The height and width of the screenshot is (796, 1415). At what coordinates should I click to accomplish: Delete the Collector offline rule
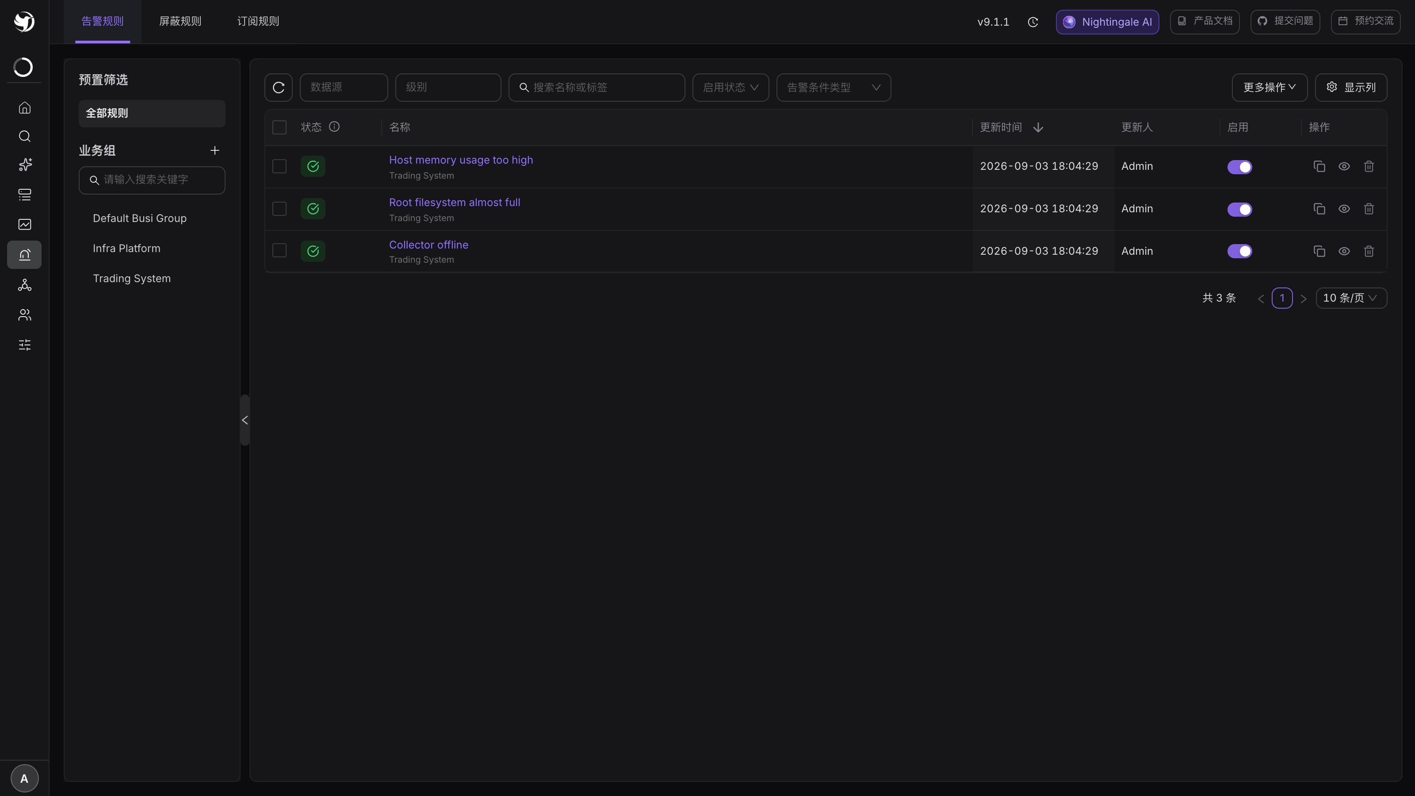(x=1369, y=251)
